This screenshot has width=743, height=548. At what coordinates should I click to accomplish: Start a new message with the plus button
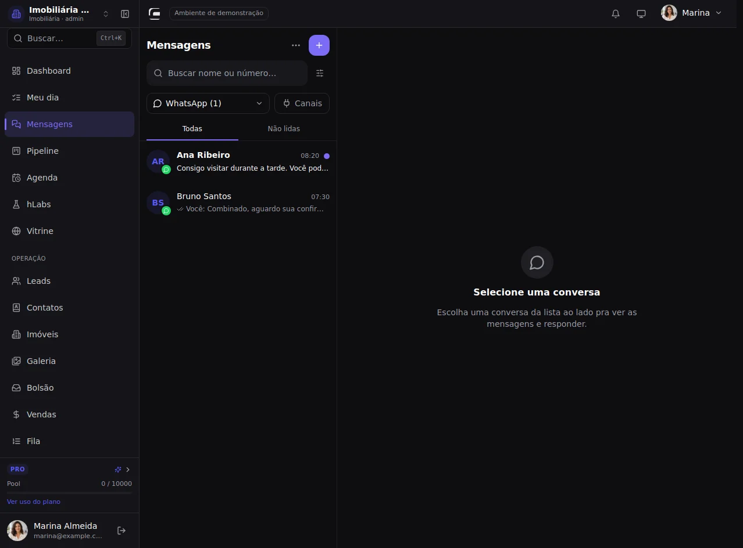[319, 45]
